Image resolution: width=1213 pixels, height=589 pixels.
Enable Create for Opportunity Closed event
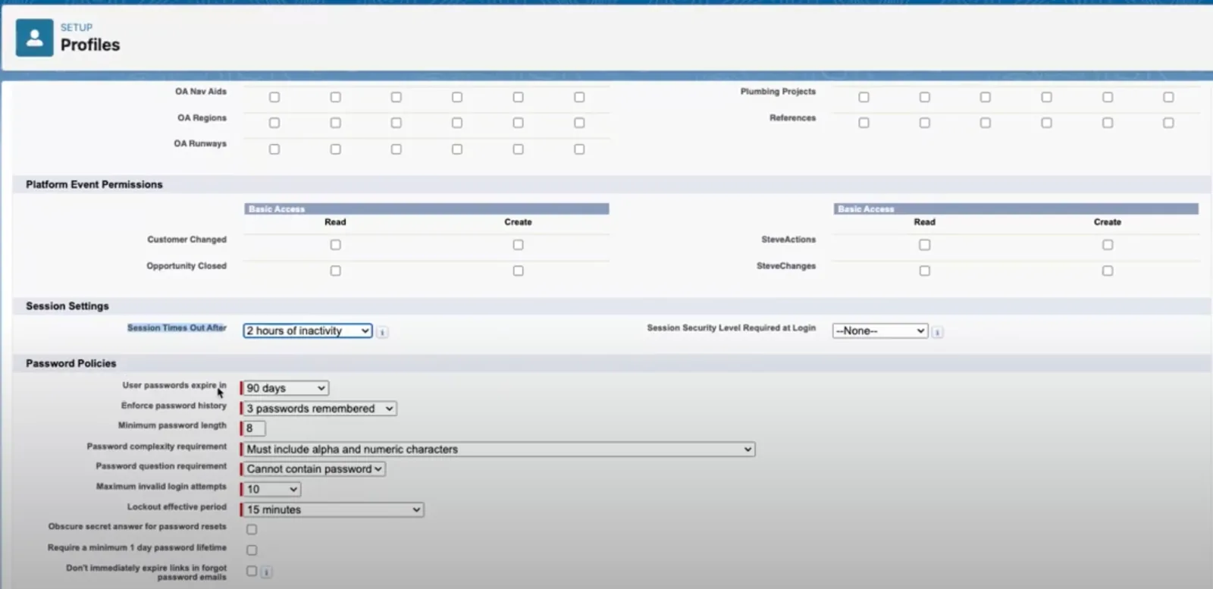click(x=518, y=271)
